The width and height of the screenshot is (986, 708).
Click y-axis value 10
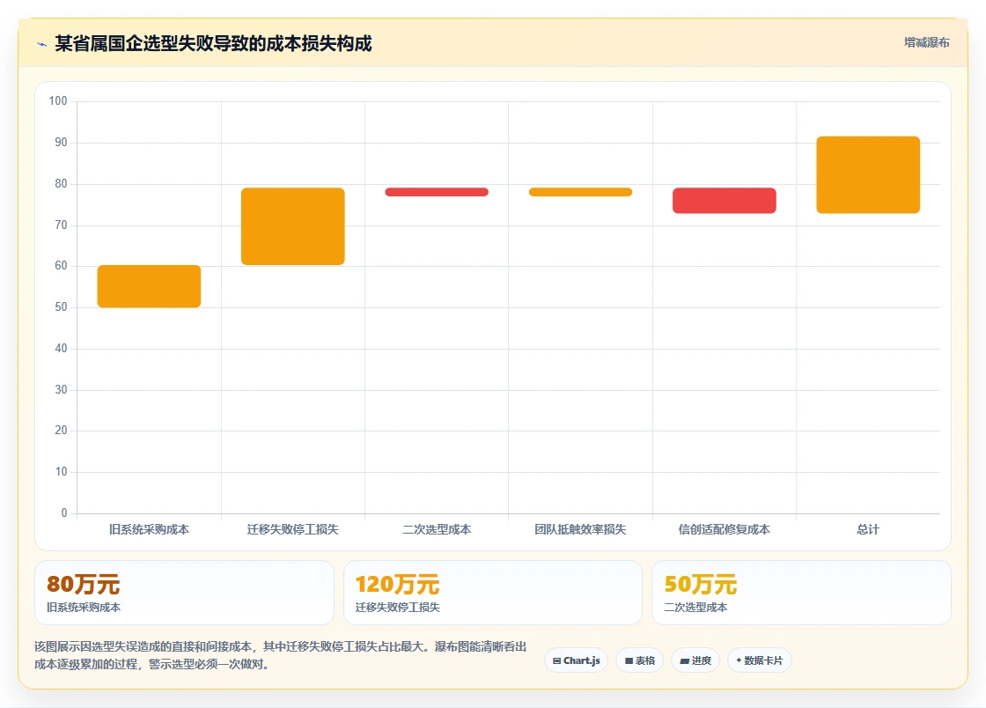[x=61, y=472]
